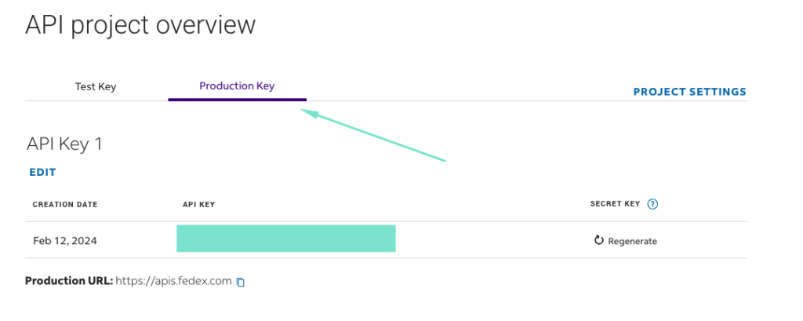
Task: Click the API Key 1 heading
Action: [x=64, y=144]
